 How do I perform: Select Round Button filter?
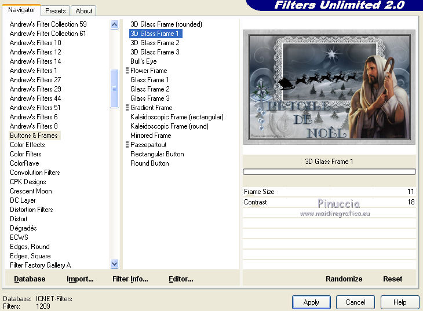149,163
